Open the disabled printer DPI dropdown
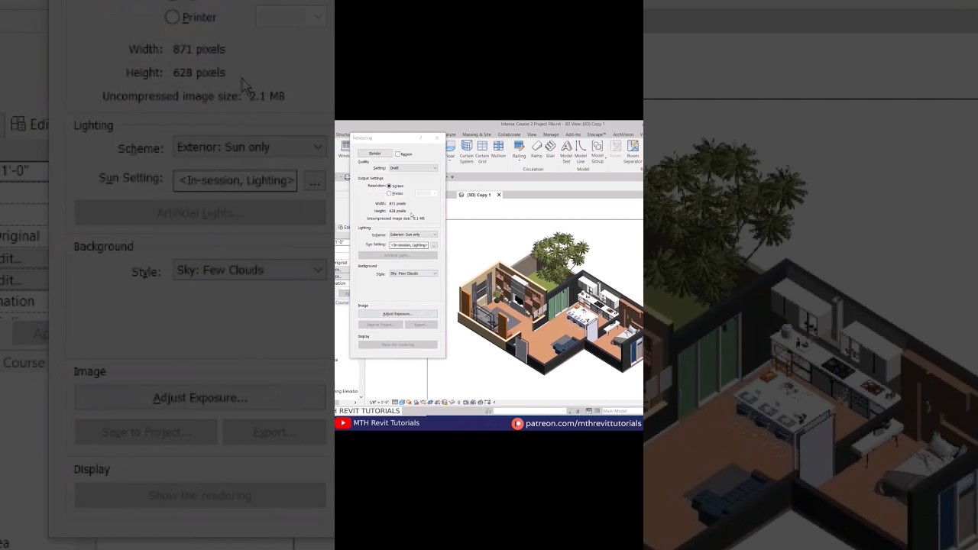Viewport: 978px width, 550px height. point(426,193)
